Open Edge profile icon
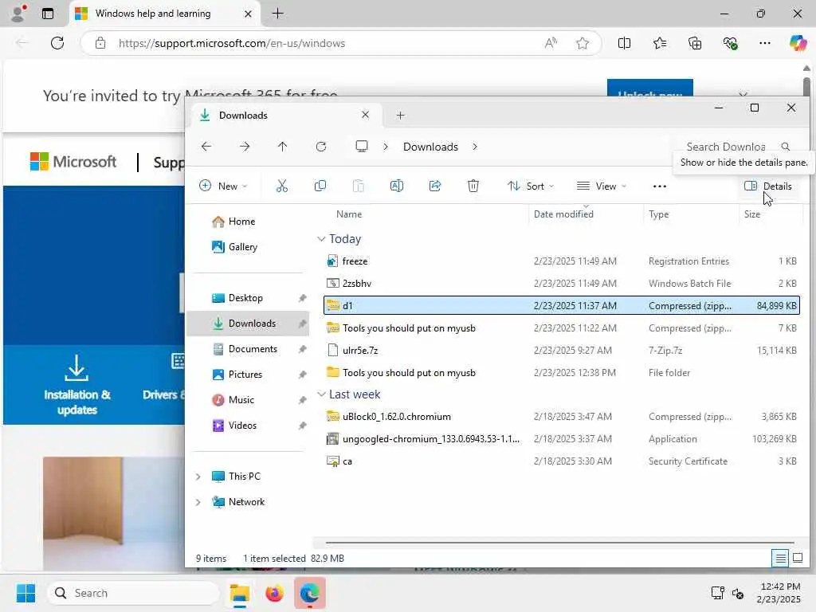Viewport: 816px width, 612px height. (18, 14)
